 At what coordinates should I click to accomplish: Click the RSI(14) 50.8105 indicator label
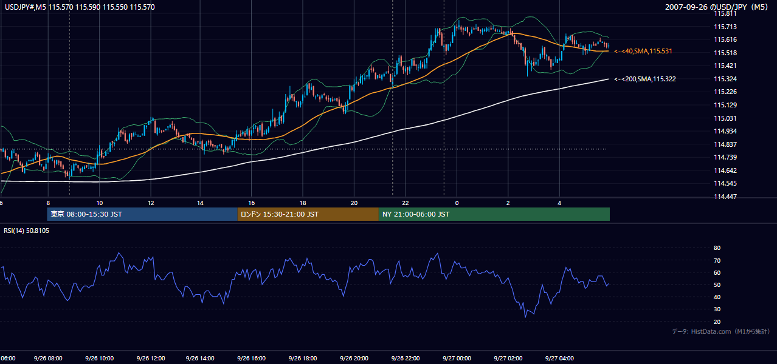(x=27, y=231)
